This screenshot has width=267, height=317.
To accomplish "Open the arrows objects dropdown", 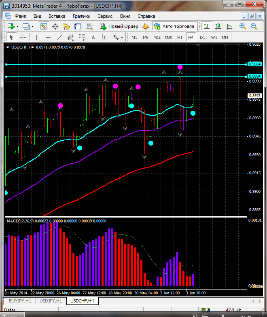I will point(118,37).
